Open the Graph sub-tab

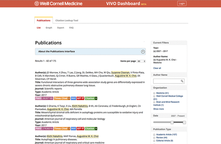pyautogui.click(x=49, y=28)
